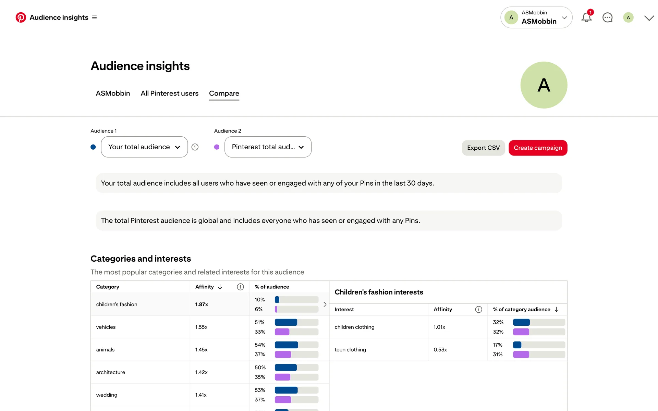Open the hamburger menu beside Audience insights
The image size is (658, 411).
pyautogui.click(x=95, y=17)
